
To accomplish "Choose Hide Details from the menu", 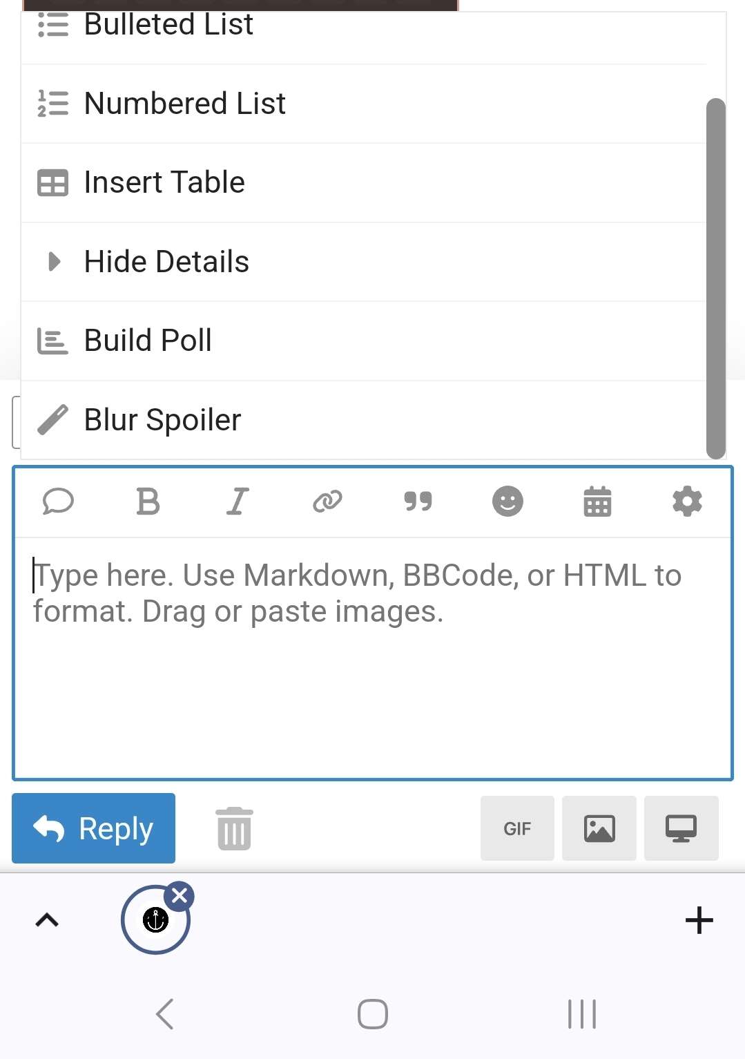I will (x=166, y=262).
